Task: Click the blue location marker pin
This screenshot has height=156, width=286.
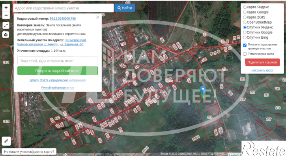Action: (x=203, y=90)
